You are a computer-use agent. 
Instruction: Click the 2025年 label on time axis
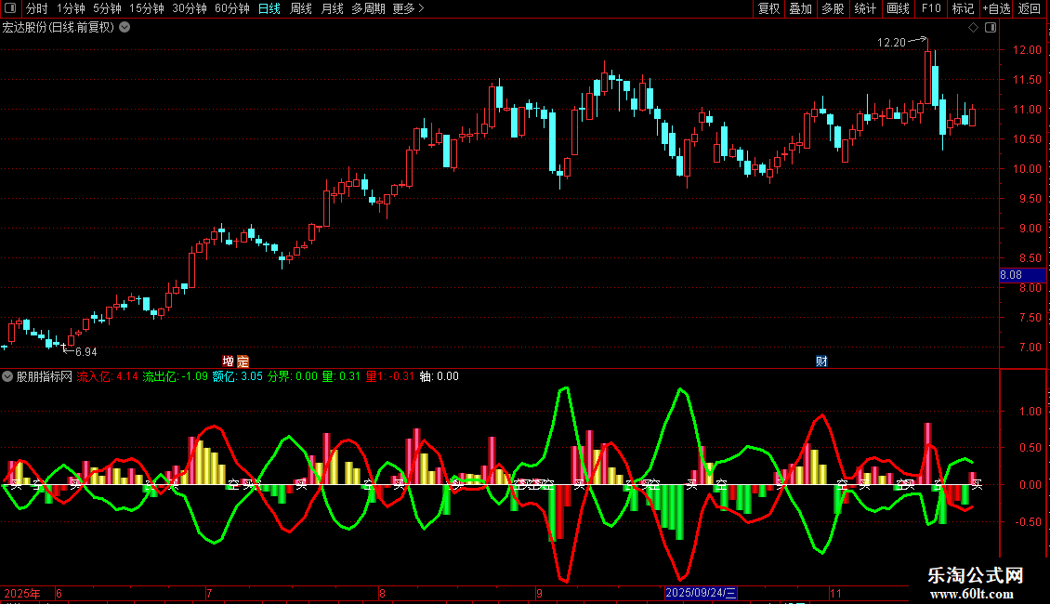pyautogui.click(x=22, y=593)
